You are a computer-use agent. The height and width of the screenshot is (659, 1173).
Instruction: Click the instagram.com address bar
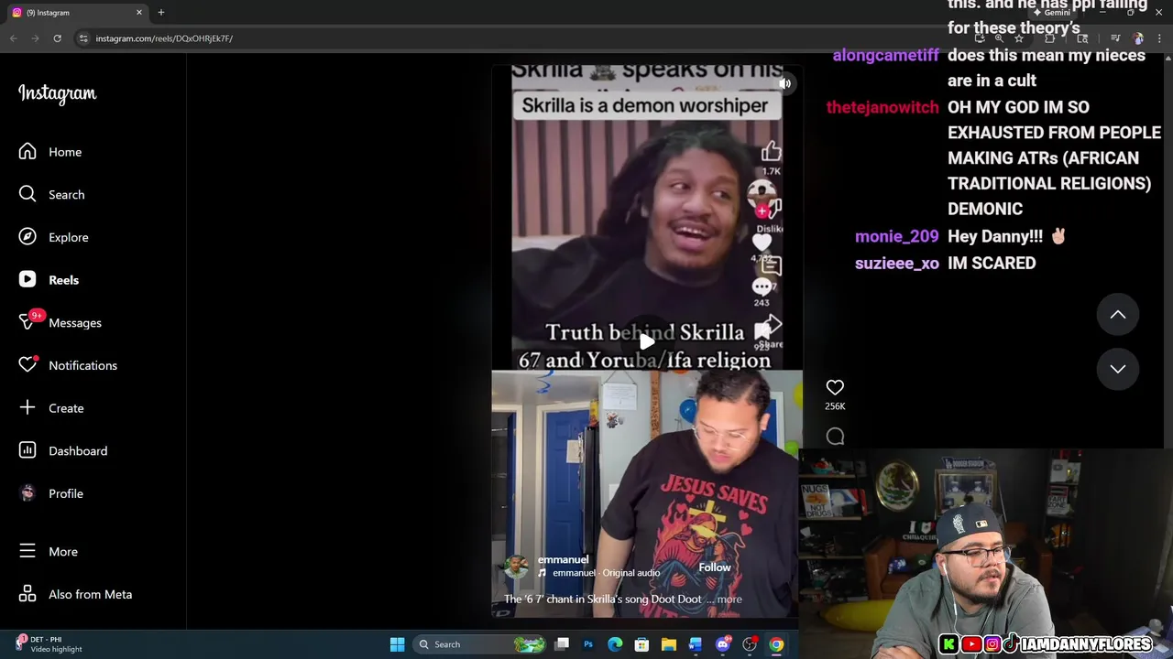click(532, 38)
